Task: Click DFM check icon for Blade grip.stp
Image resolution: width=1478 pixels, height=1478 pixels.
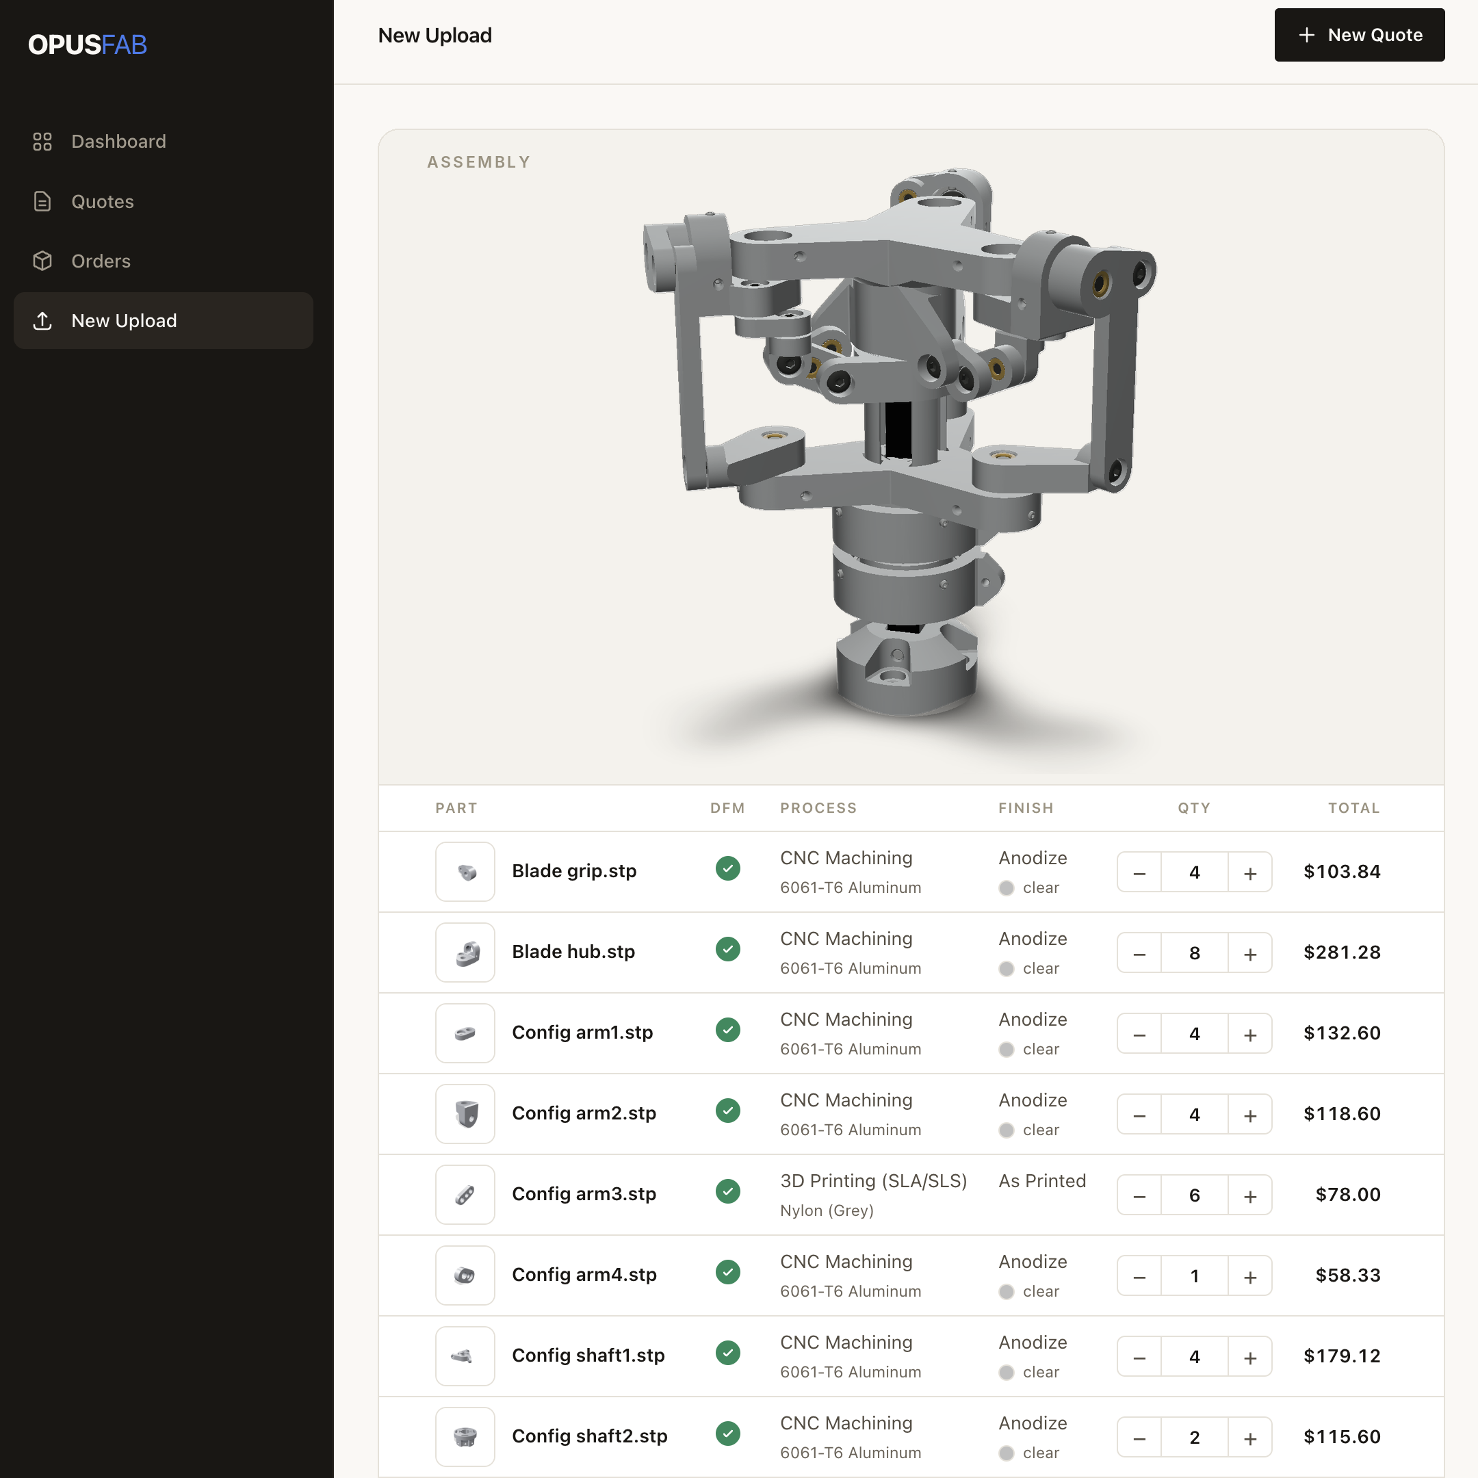Action: click(x=727, y=868)
